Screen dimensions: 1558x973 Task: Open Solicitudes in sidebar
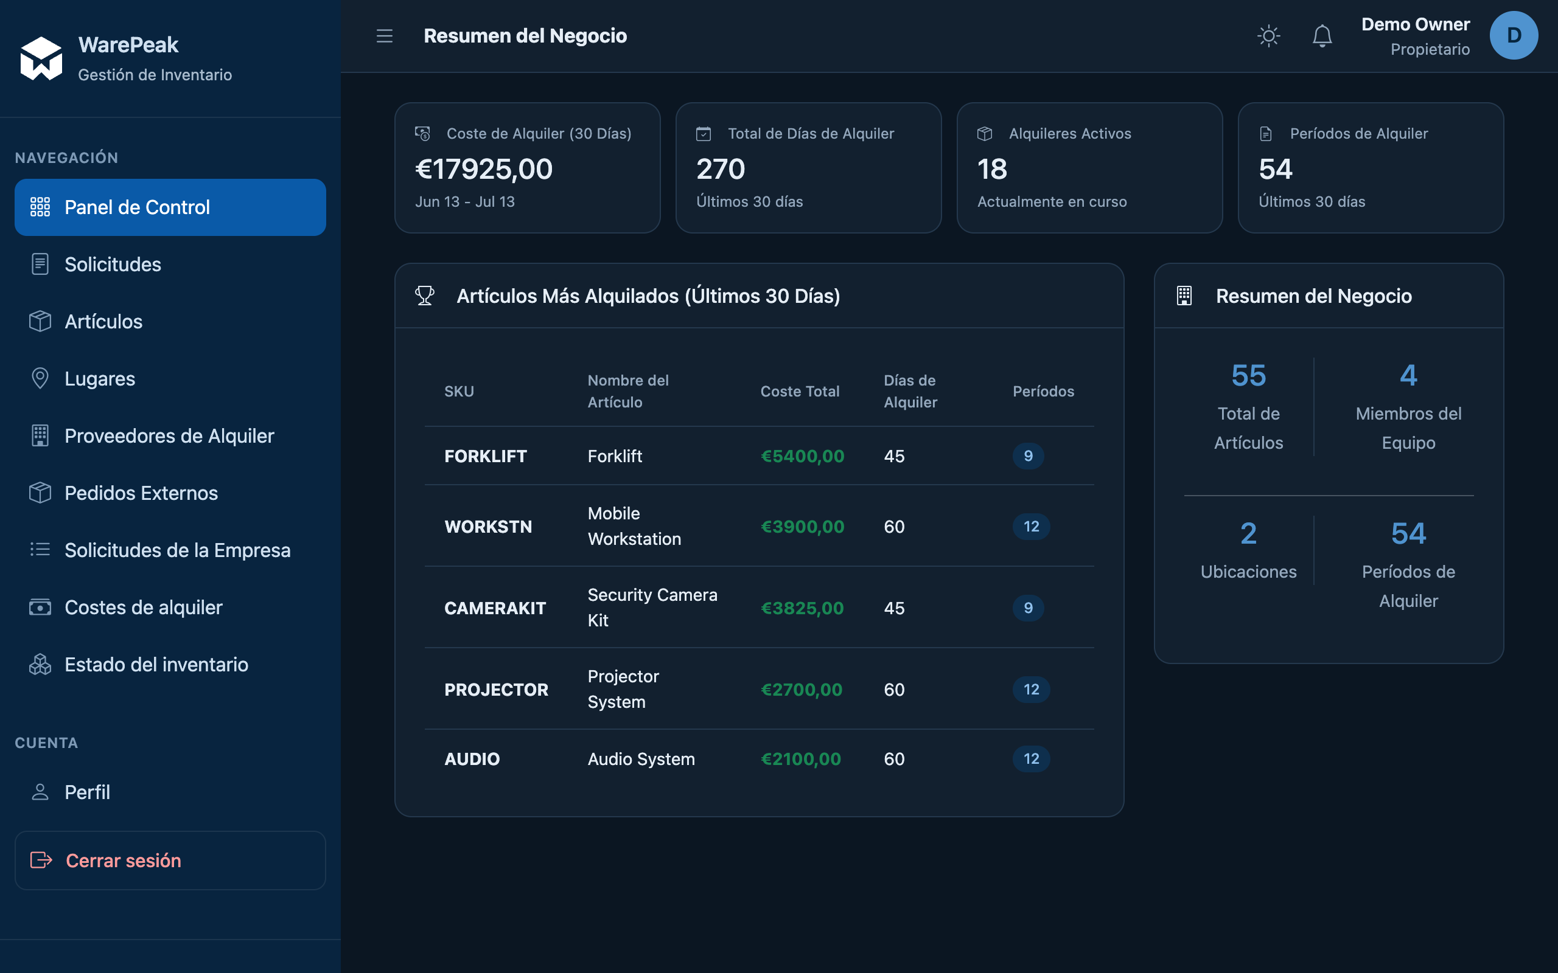point(170,265)
